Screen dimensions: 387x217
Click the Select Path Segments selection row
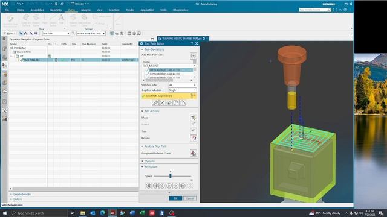coord(169,96)
